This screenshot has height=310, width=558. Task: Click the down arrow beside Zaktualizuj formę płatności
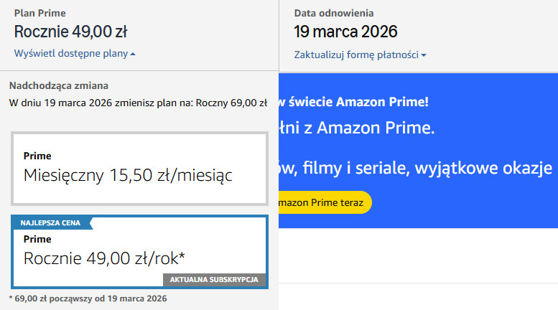pyautogui.click(x=424, y=55)
